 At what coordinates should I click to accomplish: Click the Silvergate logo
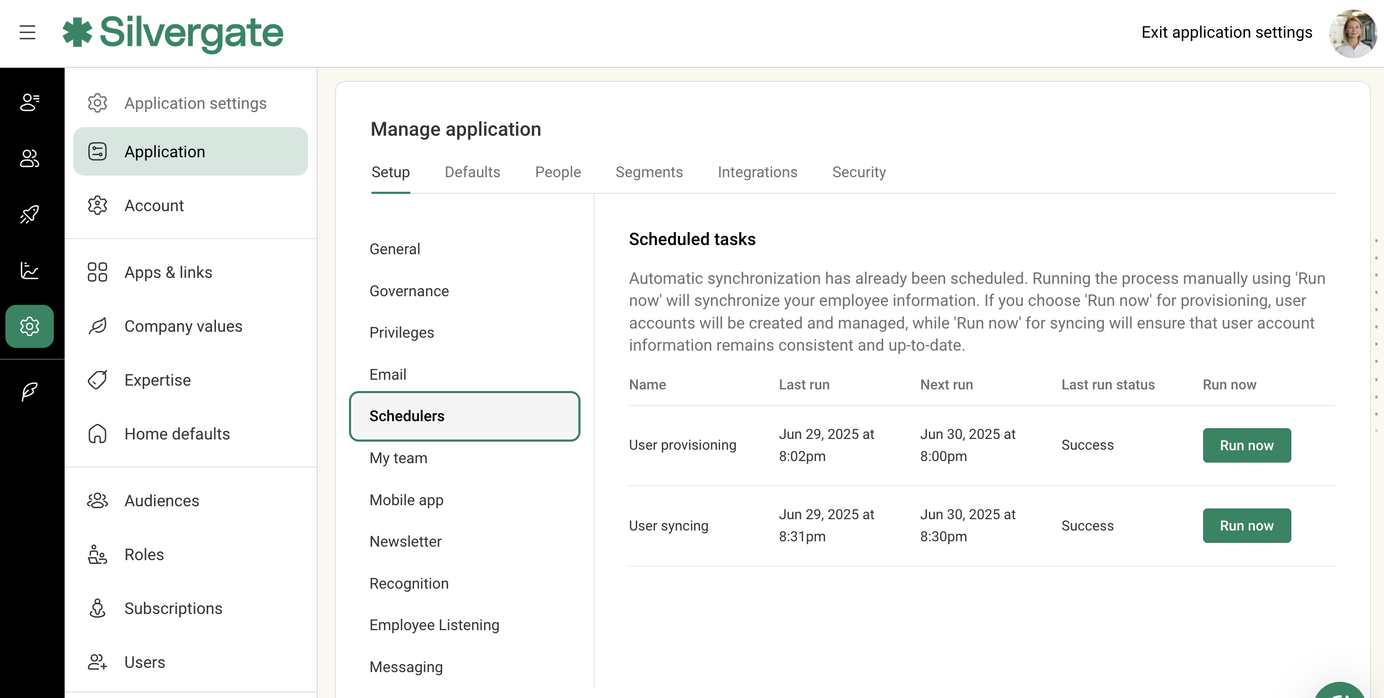coord(173,33)
